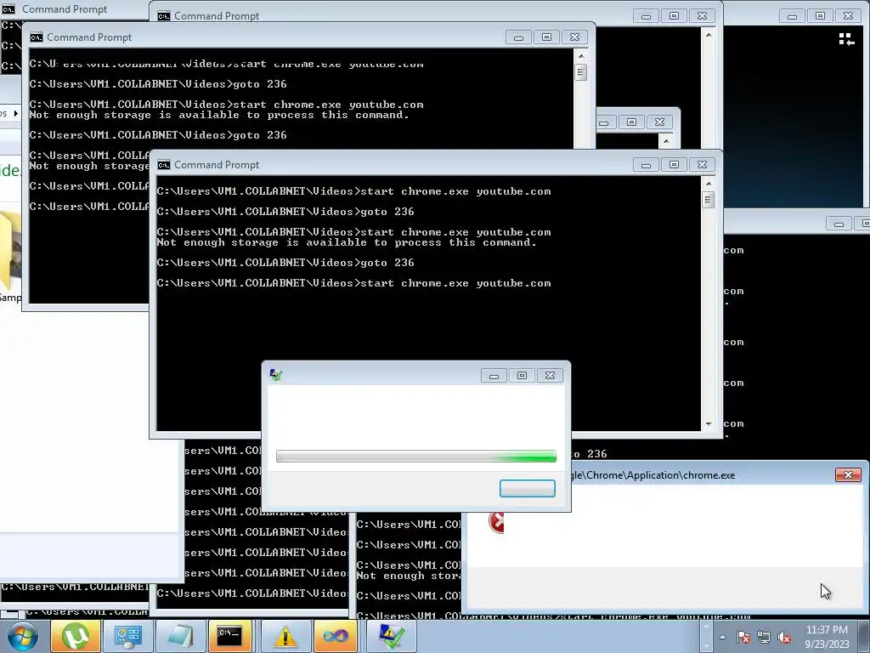
Task: Maximize the top-center Command Prompt window
Action: (x=674, y=16)
